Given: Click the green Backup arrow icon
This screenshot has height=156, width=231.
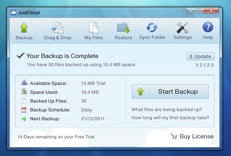Looking at the screenshot, I should pyautogui.click(x=24, y=28).
